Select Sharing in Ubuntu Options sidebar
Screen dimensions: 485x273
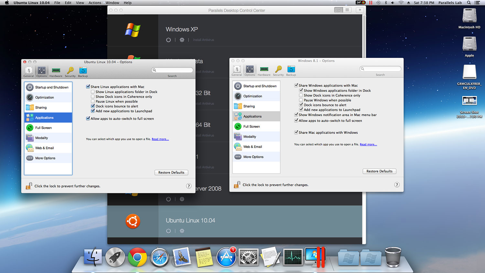[x=48, y=107]
